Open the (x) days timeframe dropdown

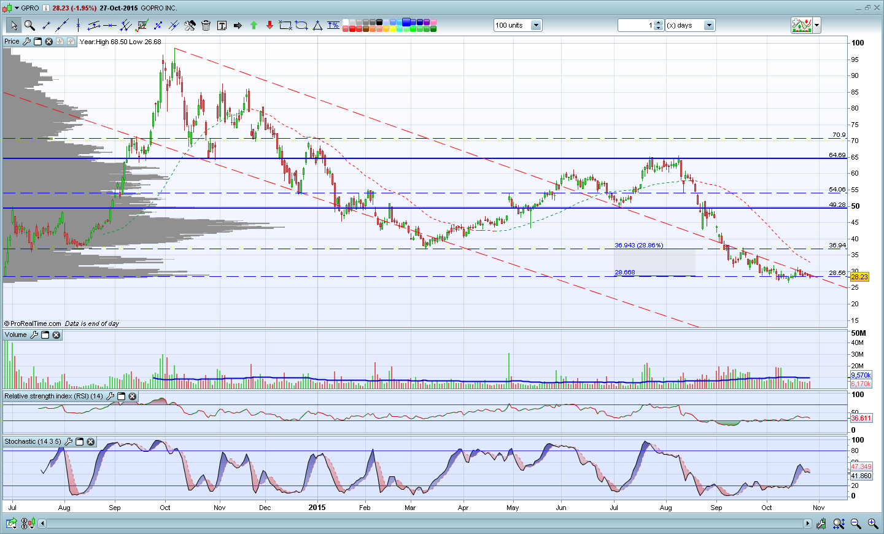coord(710,25)
